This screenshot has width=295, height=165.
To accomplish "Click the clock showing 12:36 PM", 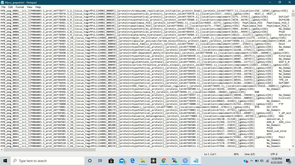I will [277, 161].
